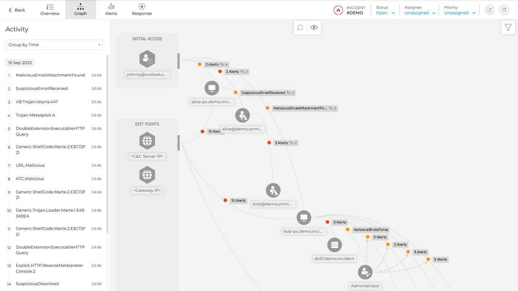
Task: Click the Back button
Action: (x=16, y=10)
